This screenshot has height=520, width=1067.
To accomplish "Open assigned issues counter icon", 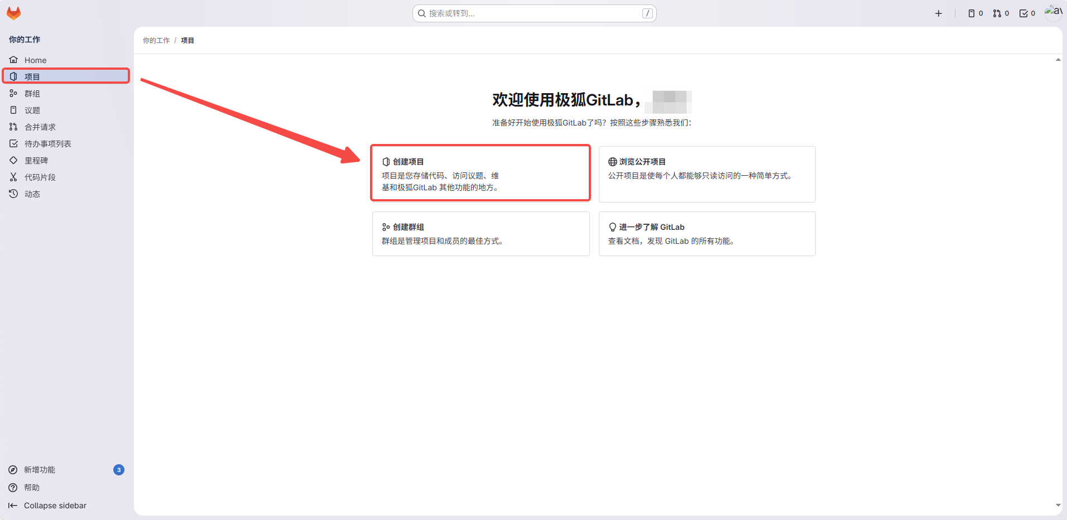I will [x=975, y=13].
